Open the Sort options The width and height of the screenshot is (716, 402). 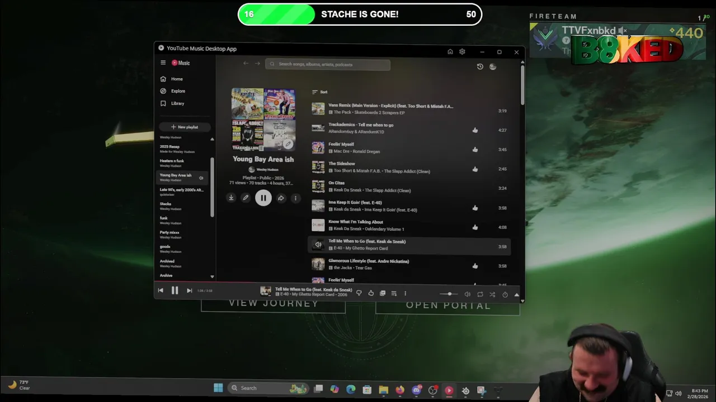[319, 92]
